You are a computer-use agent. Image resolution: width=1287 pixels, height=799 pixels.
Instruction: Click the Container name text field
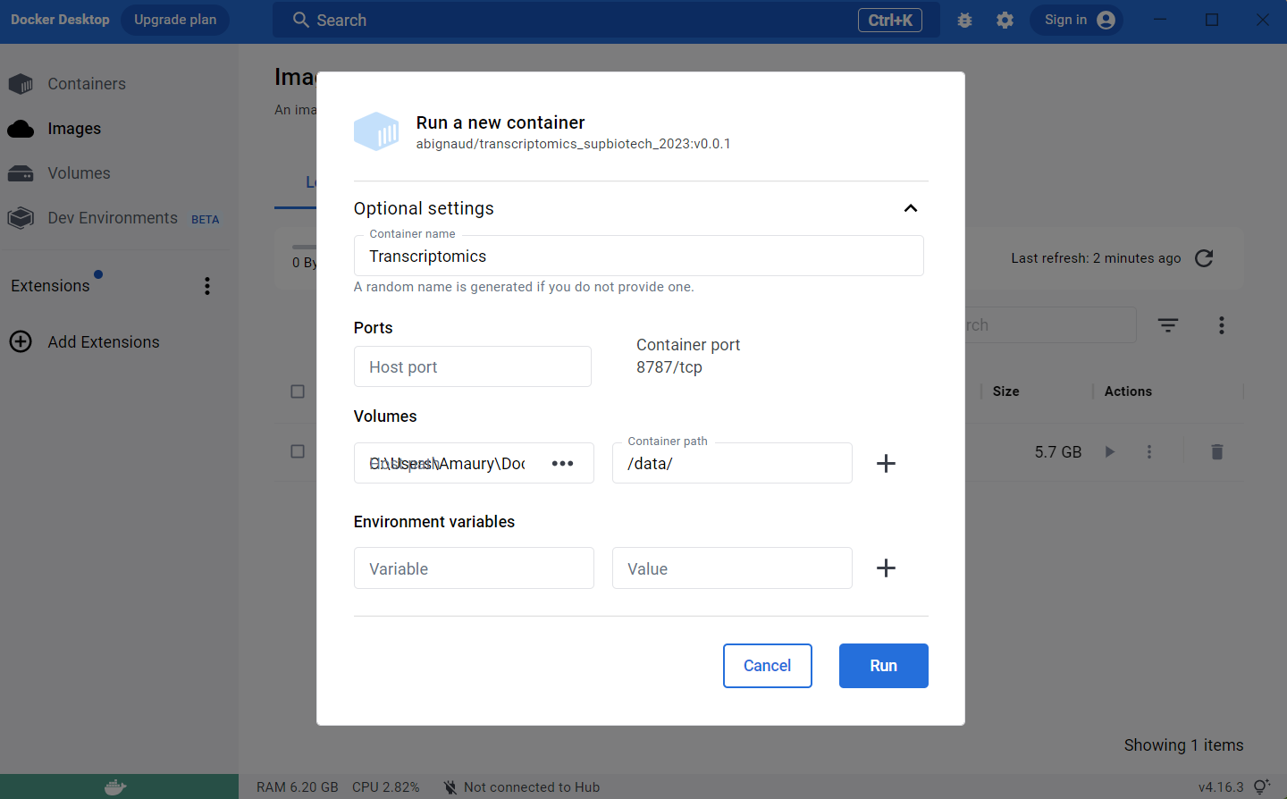coord(638,257)
